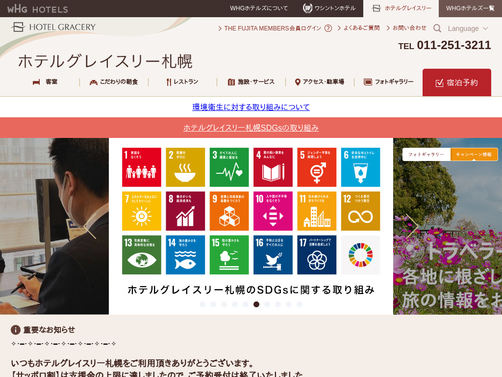Open ホテルグレイスリー札幌SDGsの取り組み link
Screen dimensions: 502x377
251,128
